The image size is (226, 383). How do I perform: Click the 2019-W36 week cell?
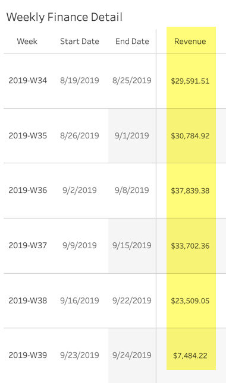pos(27,190)
